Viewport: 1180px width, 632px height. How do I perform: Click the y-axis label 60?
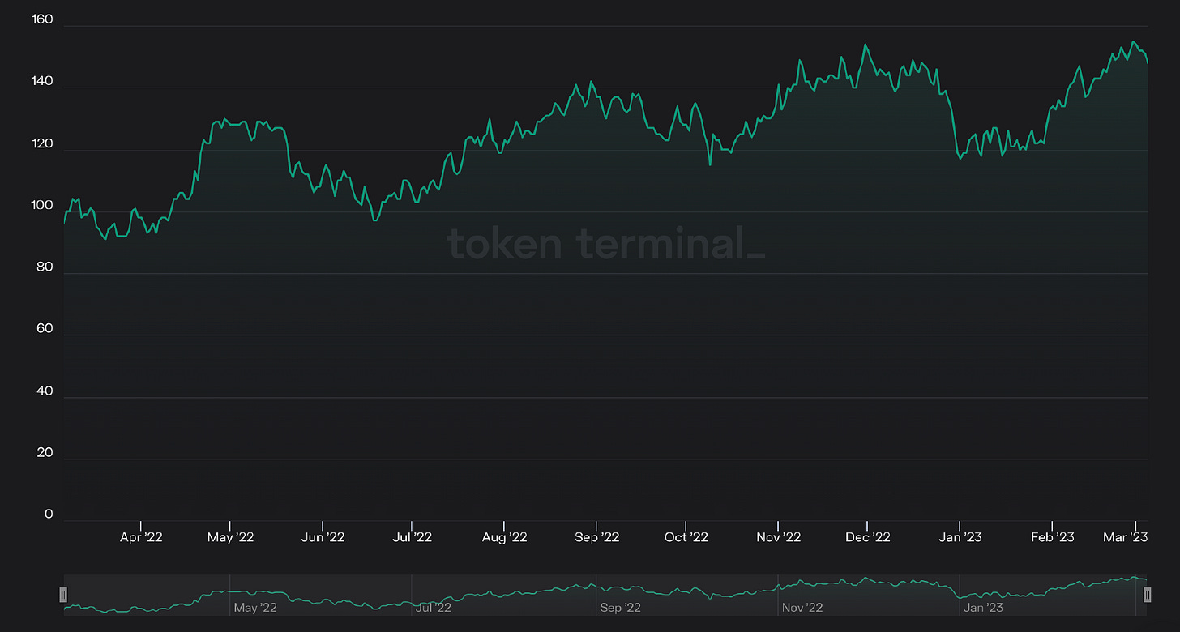pyautogui.click(x=45, y=328)
